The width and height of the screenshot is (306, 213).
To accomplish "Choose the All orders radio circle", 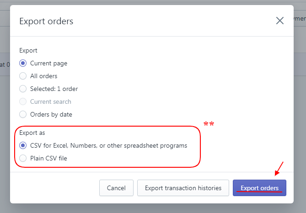I will point(23,76).
